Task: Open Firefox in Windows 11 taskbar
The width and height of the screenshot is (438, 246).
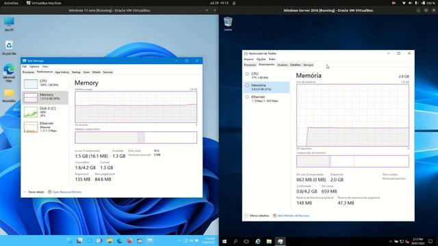Action: click(x=129, y=241)
